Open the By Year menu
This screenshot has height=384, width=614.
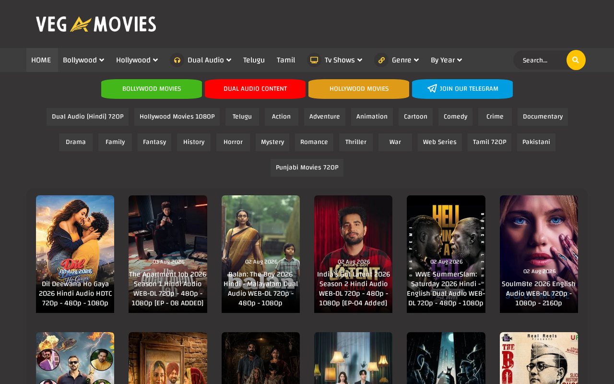[447, 60]
